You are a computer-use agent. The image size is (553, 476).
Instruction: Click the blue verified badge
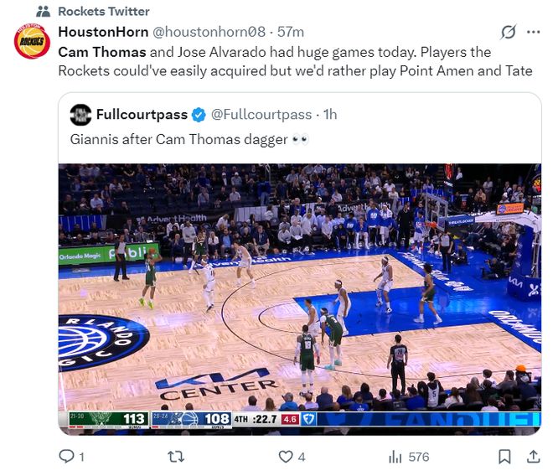199,115
